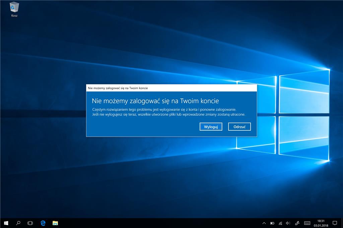Click the Wyloguj button in the dialog
The width and height of the screenshot is (343, 228).
pyautogui.click(x=211, y=127)
